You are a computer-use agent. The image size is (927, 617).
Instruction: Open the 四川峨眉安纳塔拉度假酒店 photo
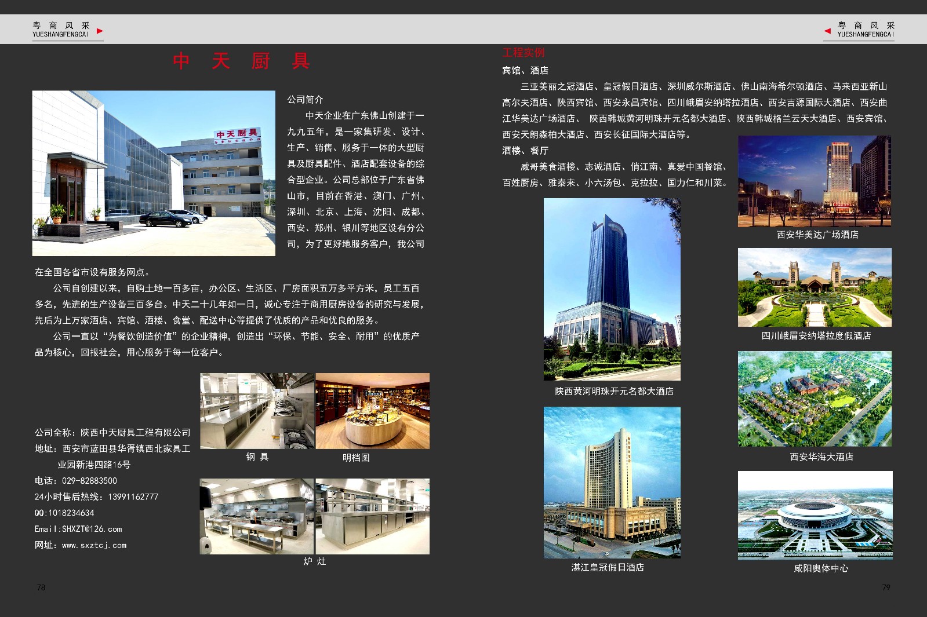point(815,287)
